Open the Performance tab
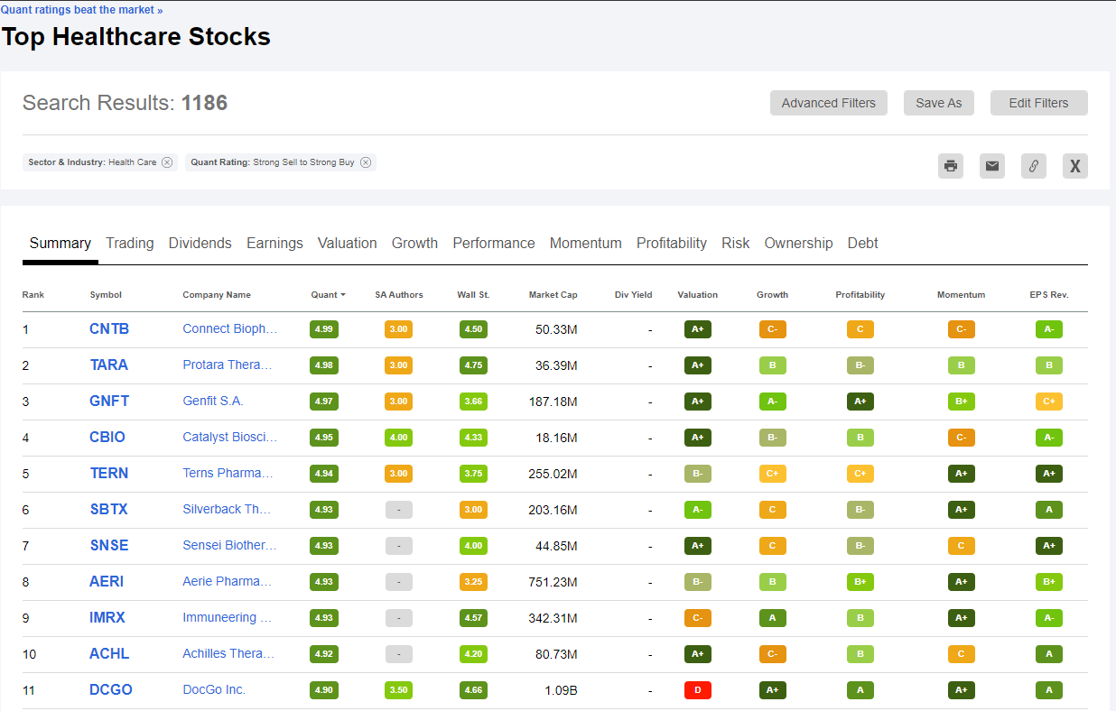 494,243
